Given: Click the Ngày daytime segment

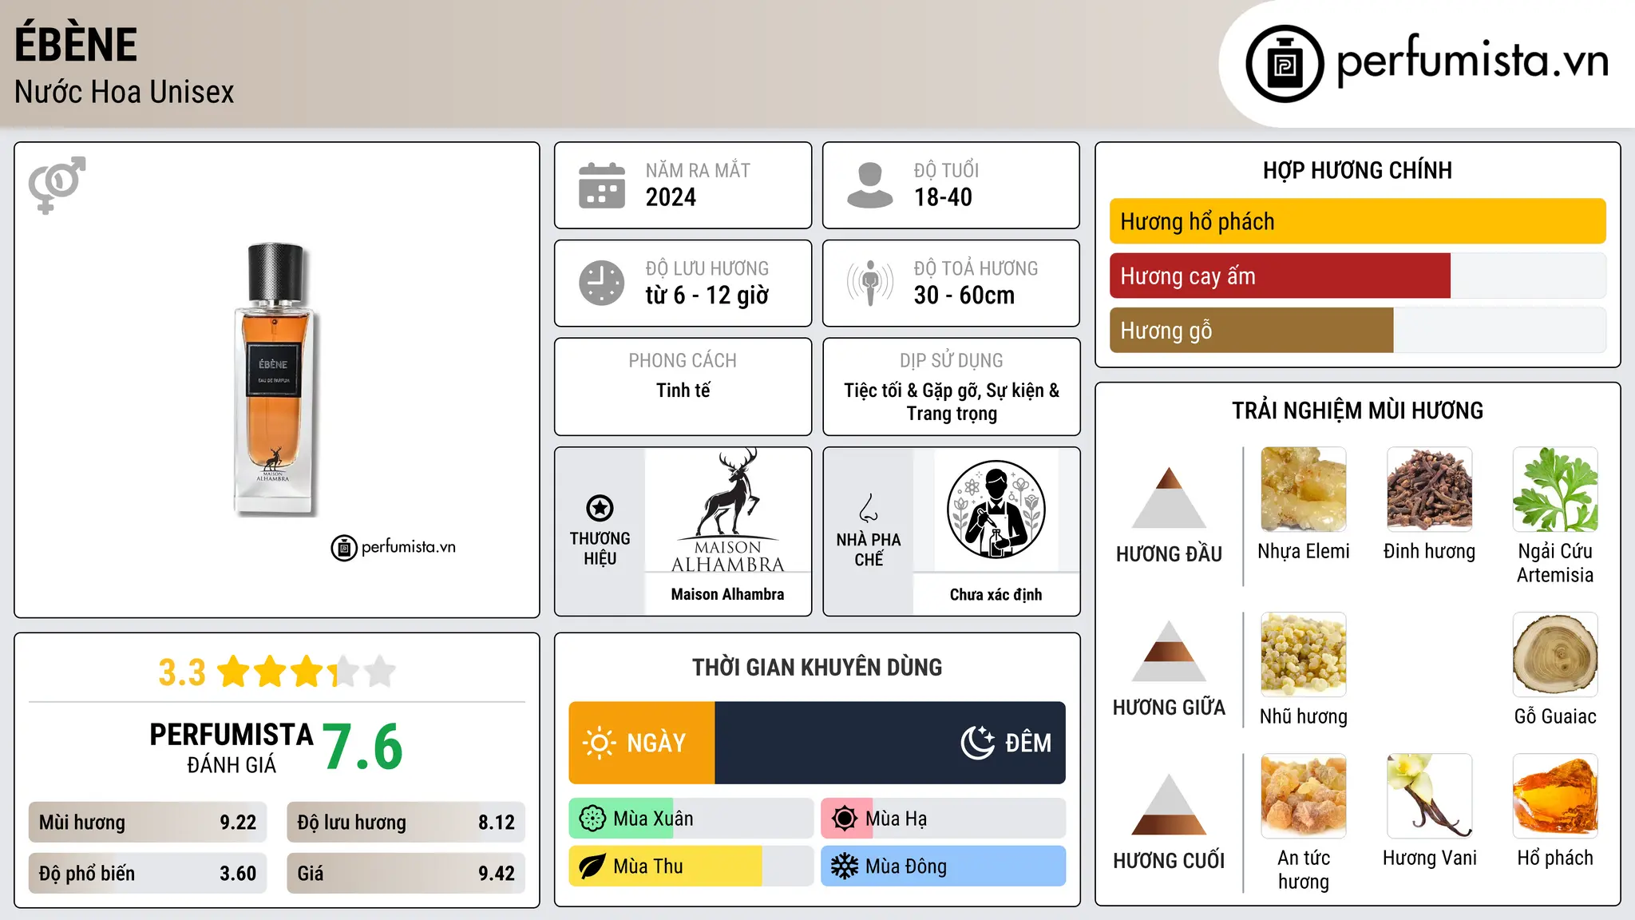Looking at the screenshot, I should 642,743.
